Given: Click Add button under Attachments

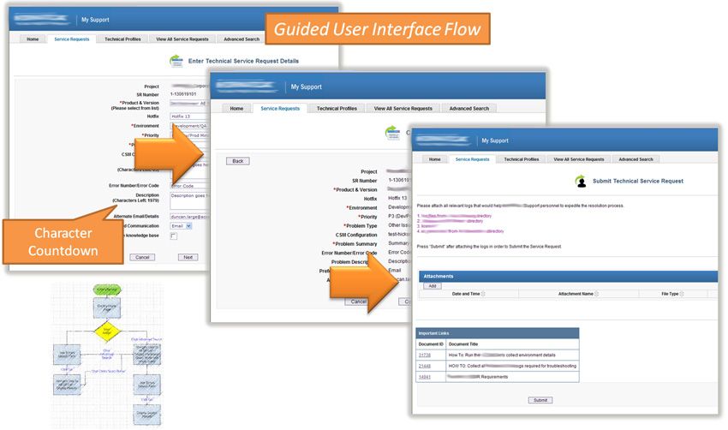Looking at the screenshot, I should tap(433, 286).
